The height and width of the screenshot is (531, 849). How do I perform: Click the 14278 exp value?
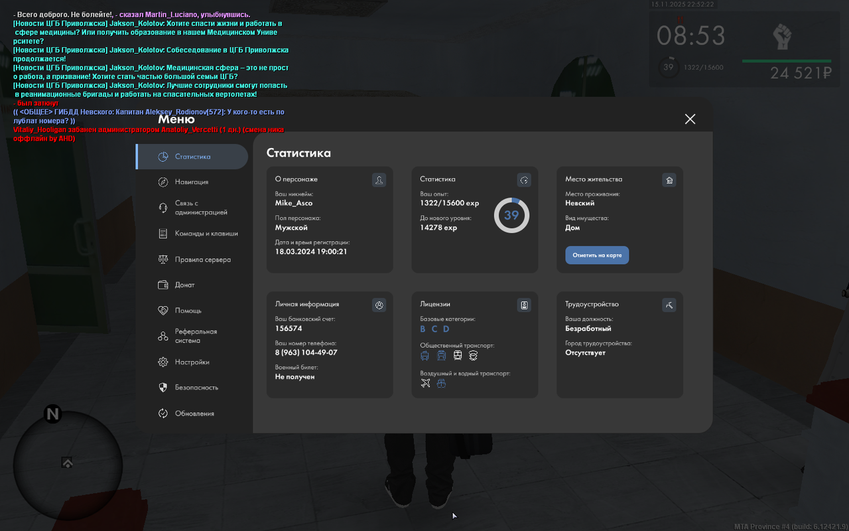point(438,228)
